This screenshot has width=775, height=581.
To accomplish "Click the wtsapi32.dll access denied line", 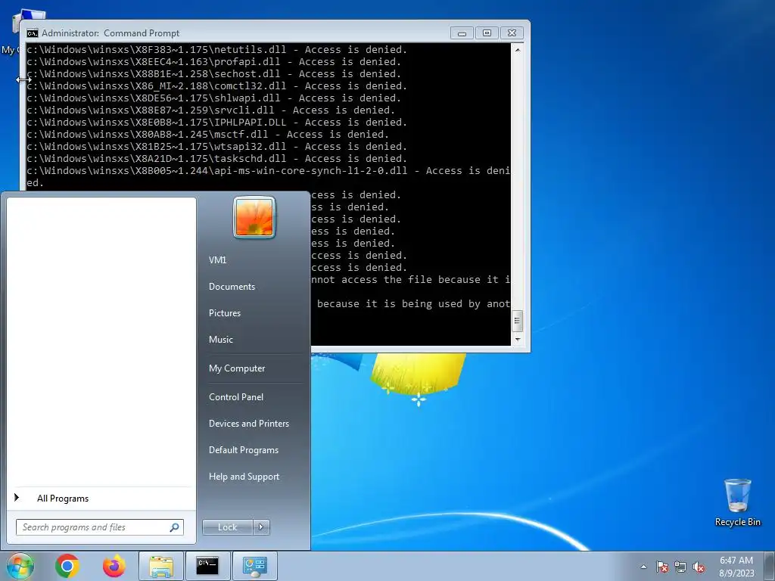I will (217, 146).
